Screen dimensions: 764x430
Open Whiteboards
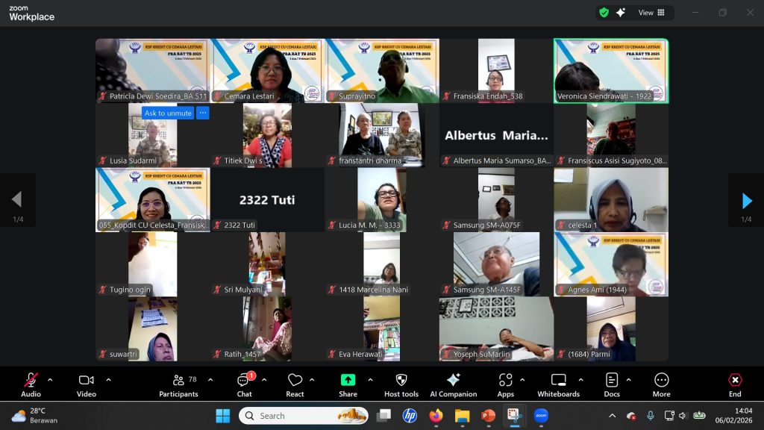(558, 384)
